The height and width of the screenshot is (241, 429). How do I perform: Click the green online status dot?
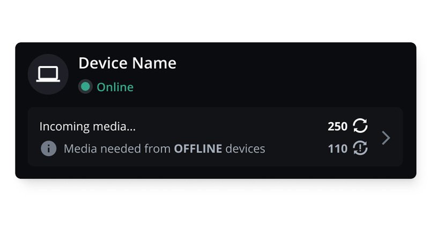(85, 87)
